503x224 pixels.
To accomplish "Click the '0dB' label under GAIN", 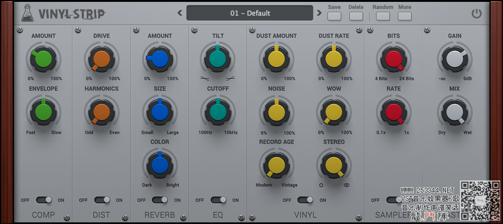I will (467, 79).
